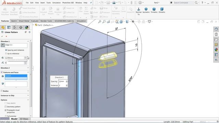Collapse the Options section

click(x=28, y=100)
